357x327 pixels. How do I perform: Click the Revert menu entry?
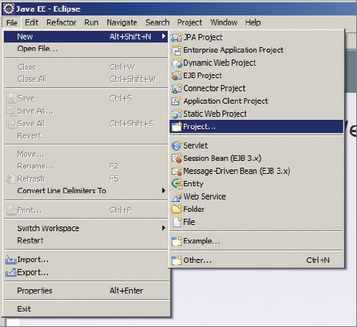[87, 136]
